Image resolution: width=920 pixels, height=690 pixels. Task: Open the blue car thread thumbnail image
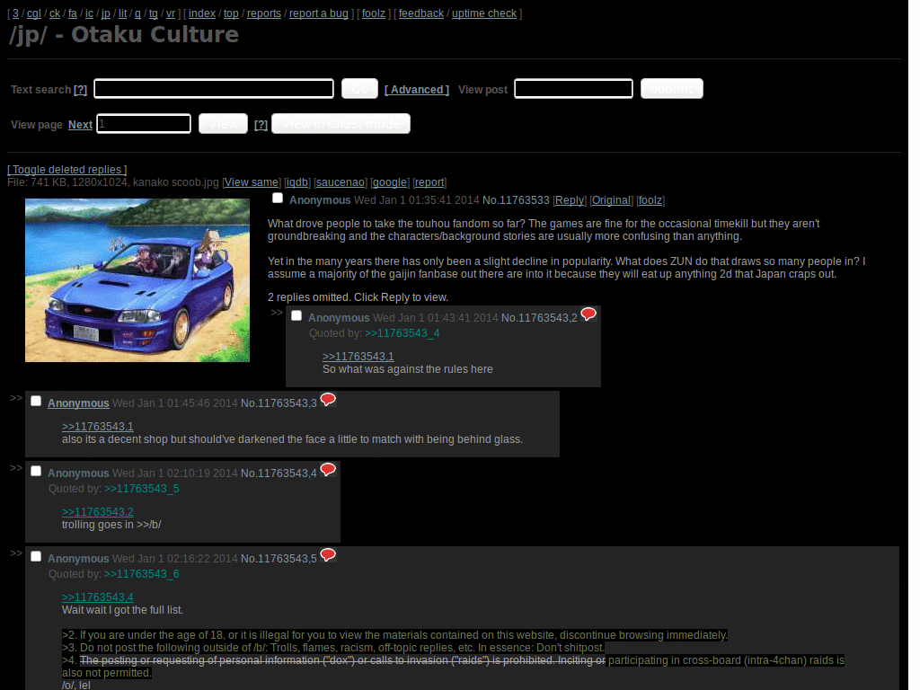(137, 280)
